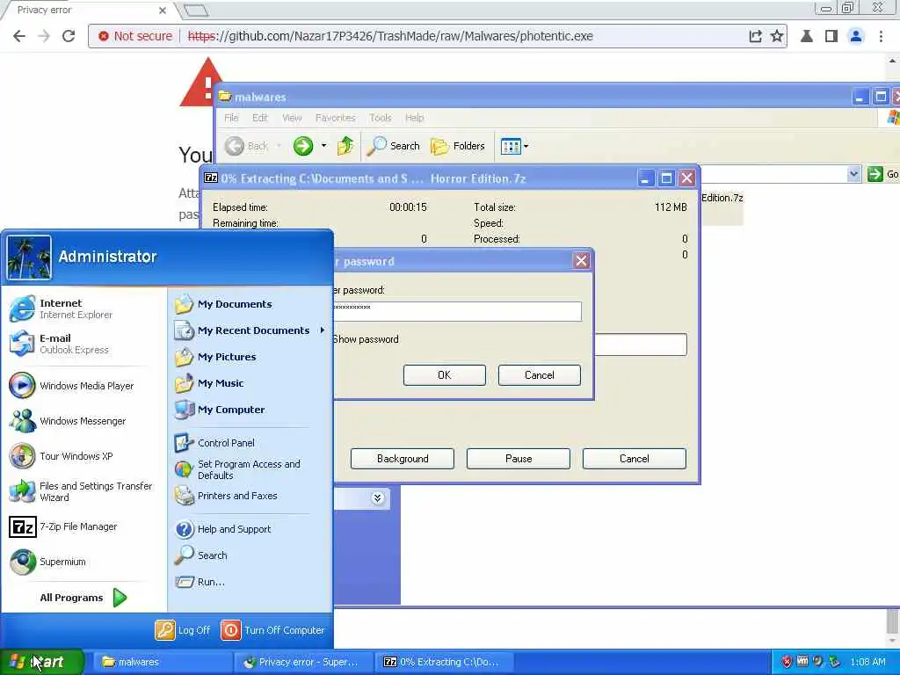Click the browser URL address

coord(390,35)
